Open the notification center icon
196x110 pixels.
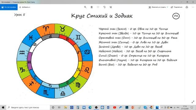[192, 107]
